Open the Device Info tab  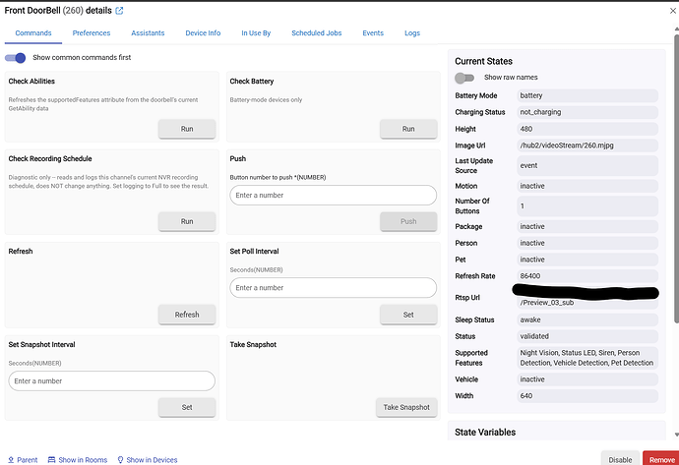[x=203, y=32]
